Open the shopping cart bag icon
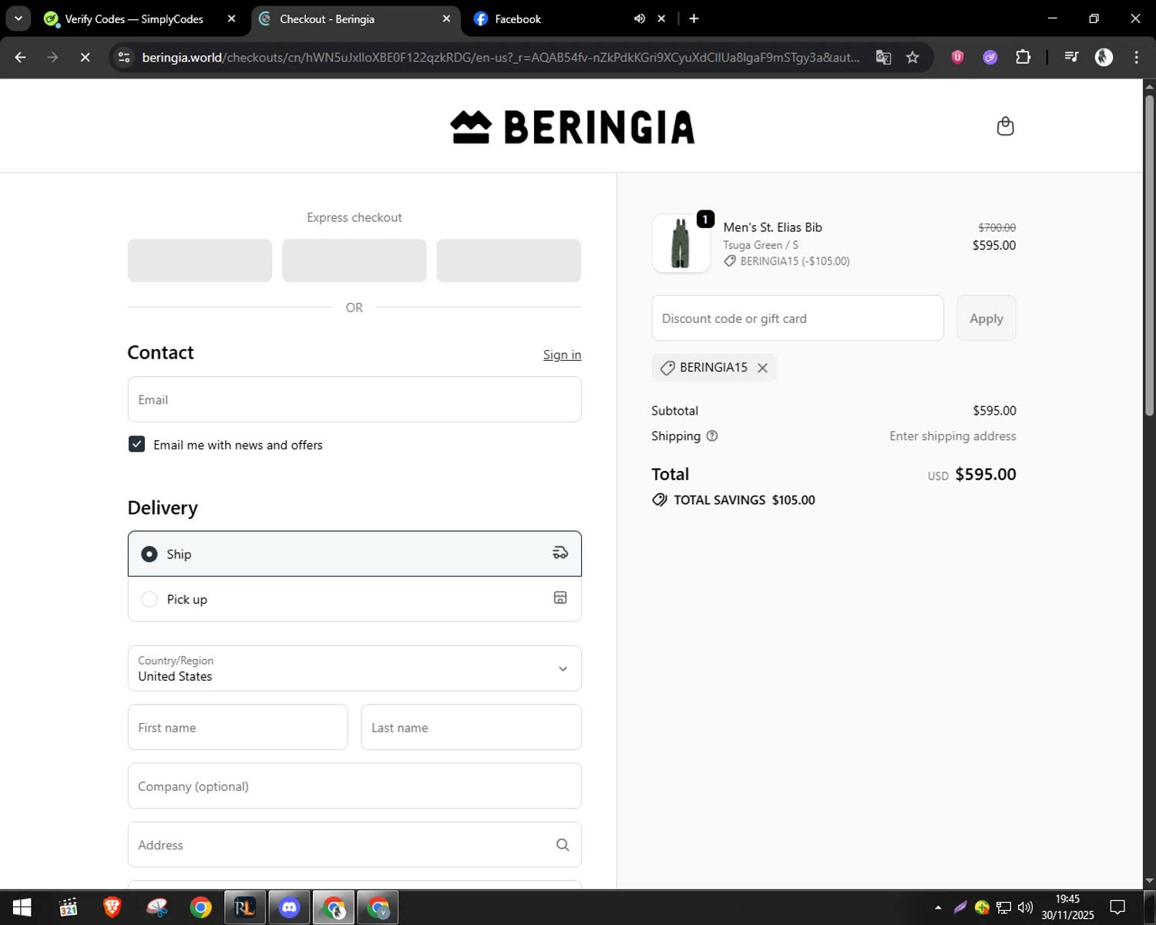Screen dimensions: 1156x925 (1005, 126)
